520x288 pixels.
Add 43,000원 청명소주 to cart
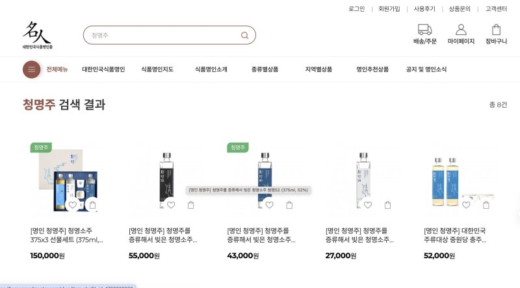pyautogui.click(x=289, y=205)
